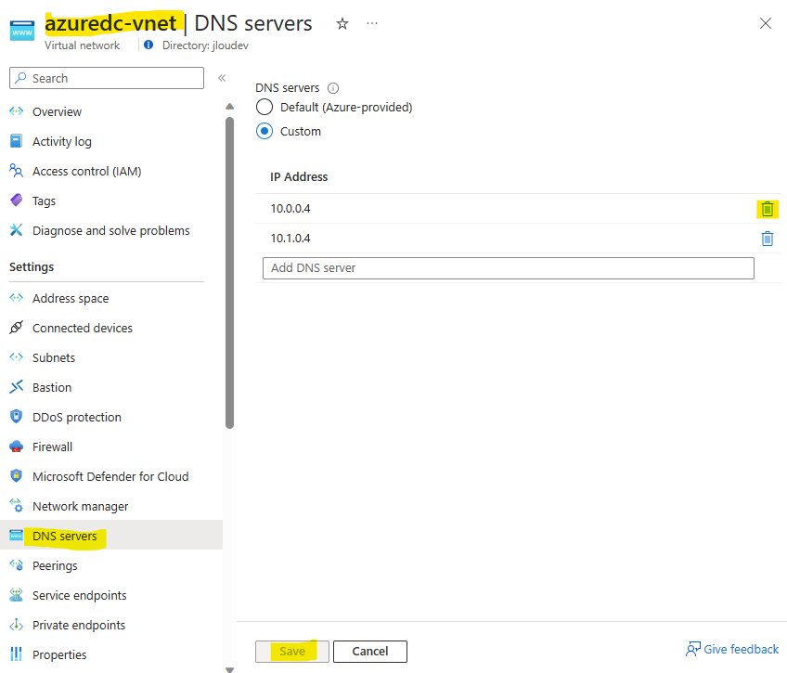
Task: Select the 10.1.0.4 IP address entry
Action: 290,238
